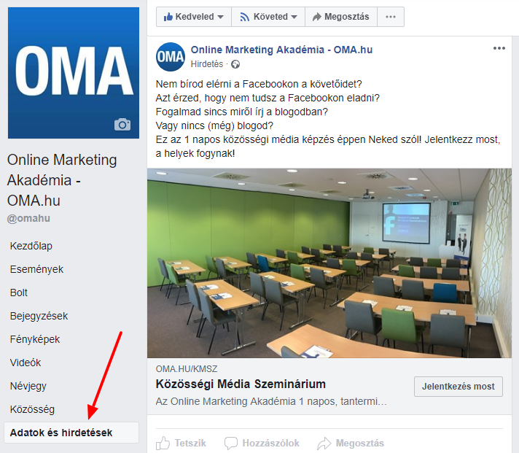
Task: Click the globe public visibility icon
Action: (x=235, y=64)
